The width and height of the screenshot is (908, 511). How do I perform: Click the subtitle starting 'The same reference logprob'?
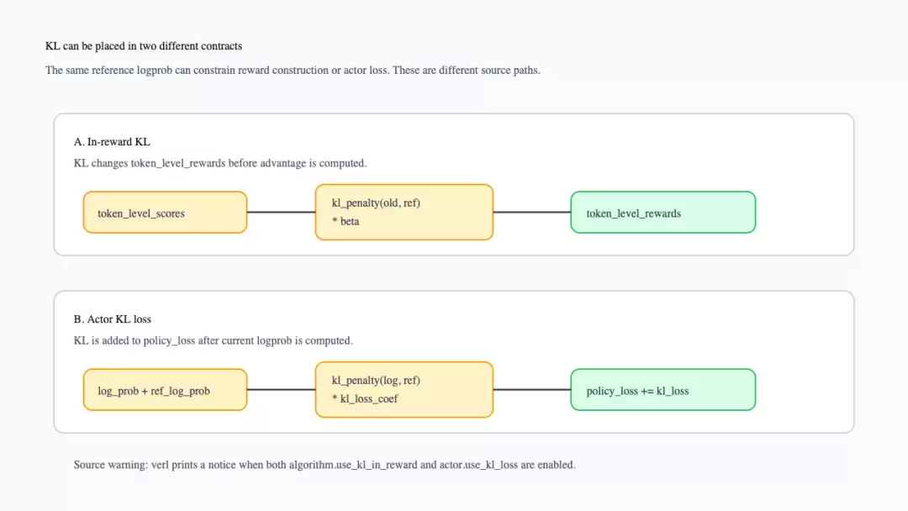pyautogui.click(x=293, y=70)
